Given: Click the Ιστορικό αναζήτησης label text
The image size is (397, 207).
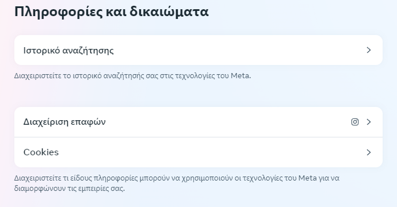Looking at the screenshot, I should [68, 51].
